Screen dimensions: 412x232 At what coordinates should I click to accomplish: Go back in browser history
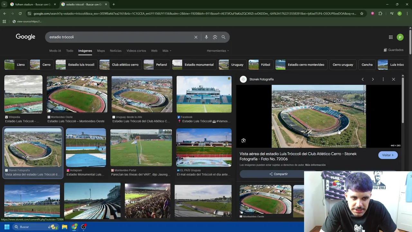coord(5,14)
